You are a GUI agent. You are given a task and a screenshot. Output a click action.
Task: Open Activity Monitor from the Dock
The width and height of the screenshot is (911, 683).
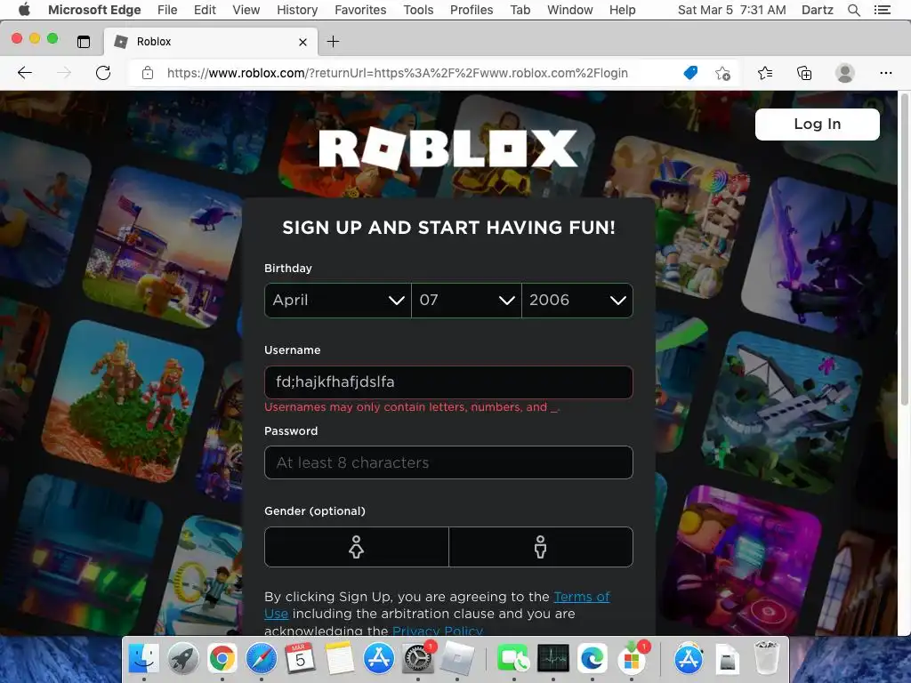553,659
